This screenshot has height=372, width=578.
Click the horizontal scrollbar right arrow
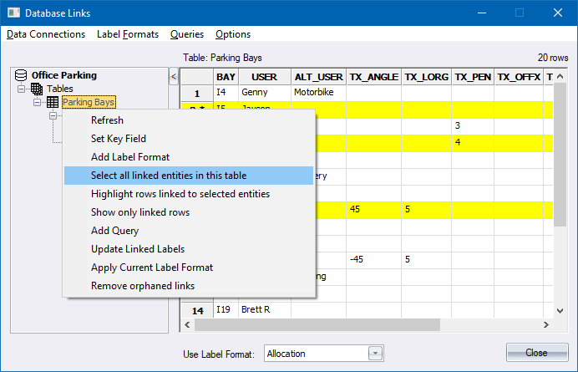click(546, 325)
